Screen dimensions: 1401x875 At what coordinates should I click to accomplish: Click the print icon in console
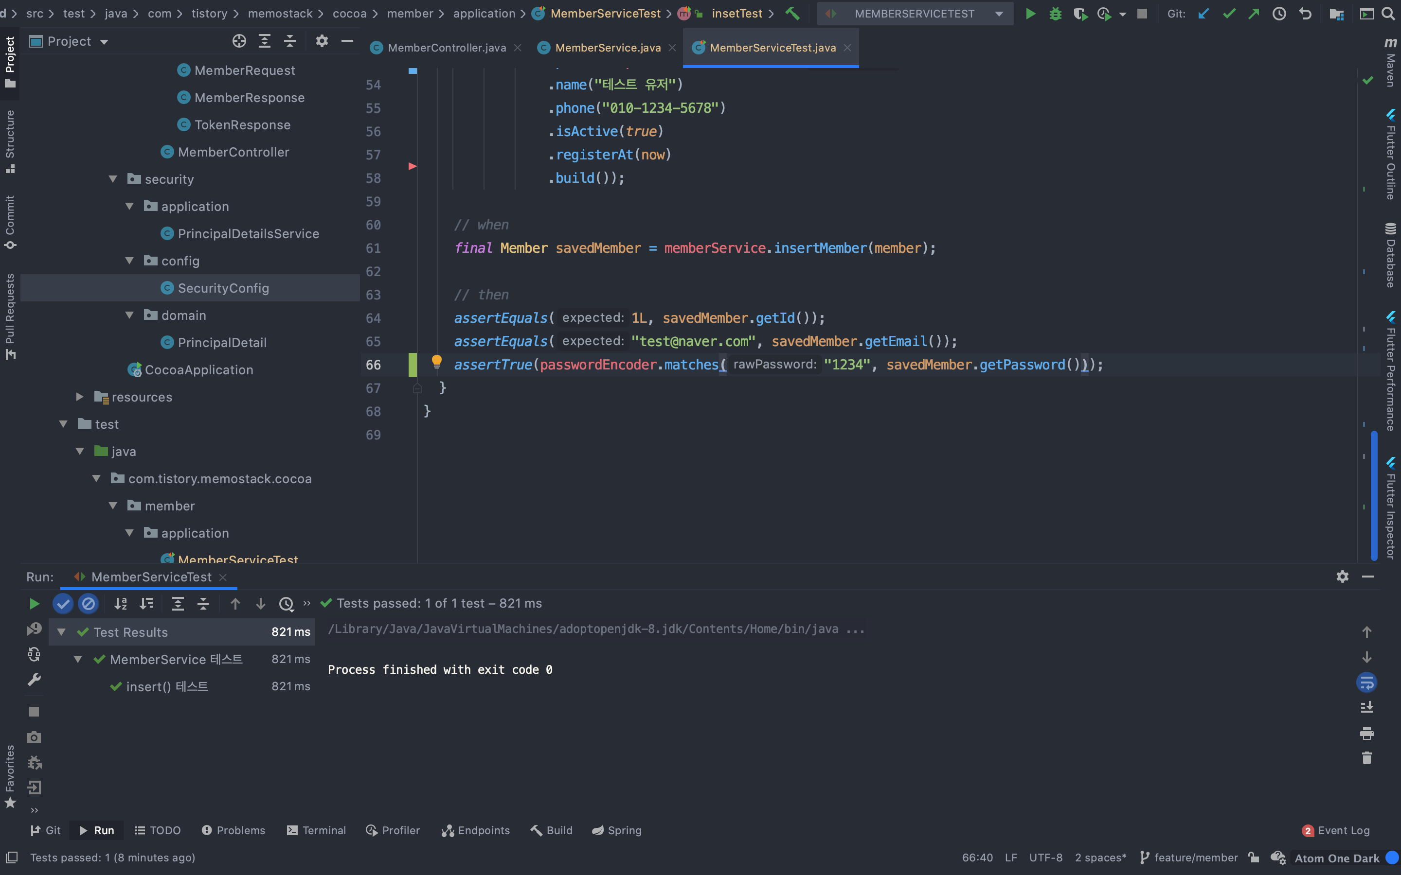1366,733
